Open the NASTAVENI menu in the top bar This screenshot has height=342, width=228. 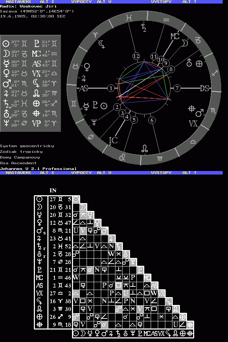coord(18,2)
